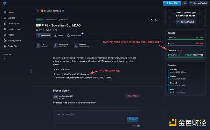Click the Stake SOL sidebar icon
Screen dimensions: 210x130
(x=5, y=46)
